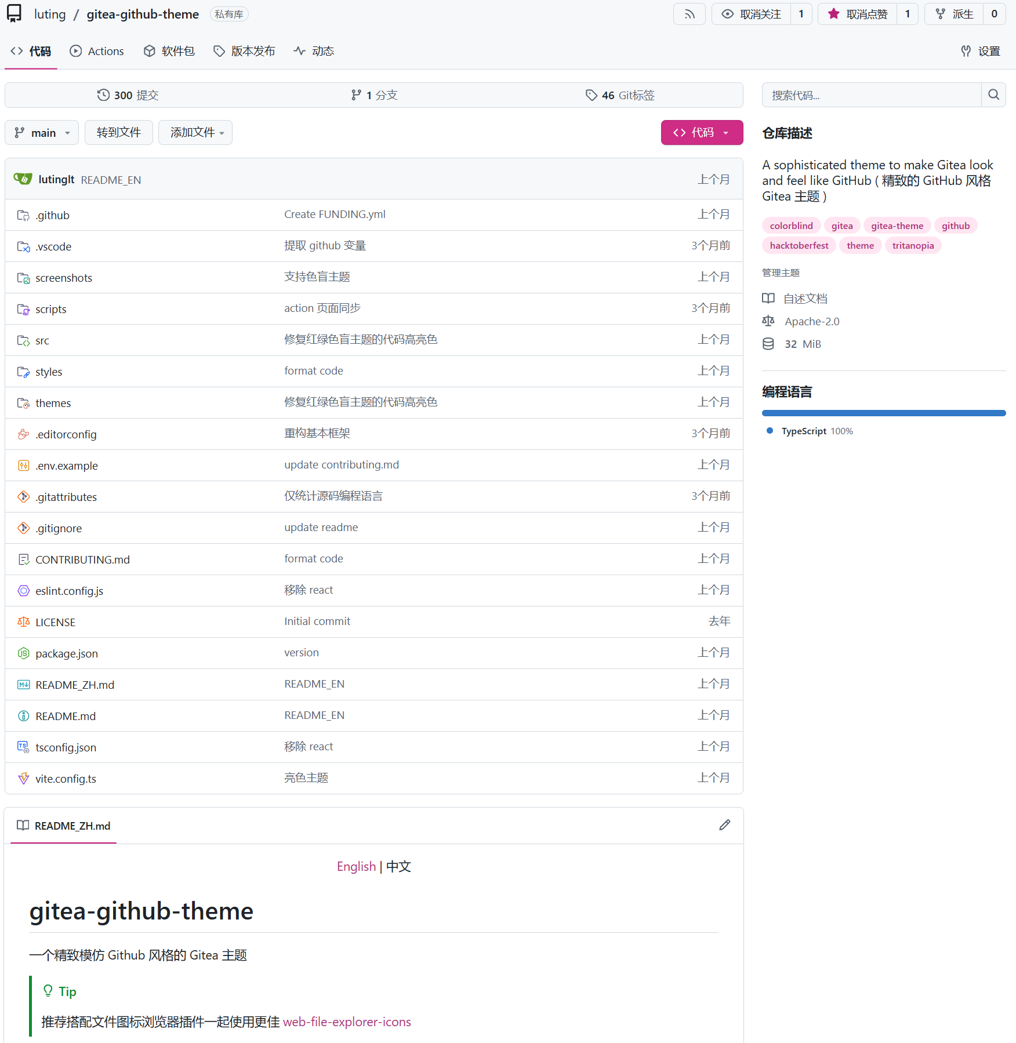
Task: Switch to the Actions tab
Action: (x=97, y=51)
